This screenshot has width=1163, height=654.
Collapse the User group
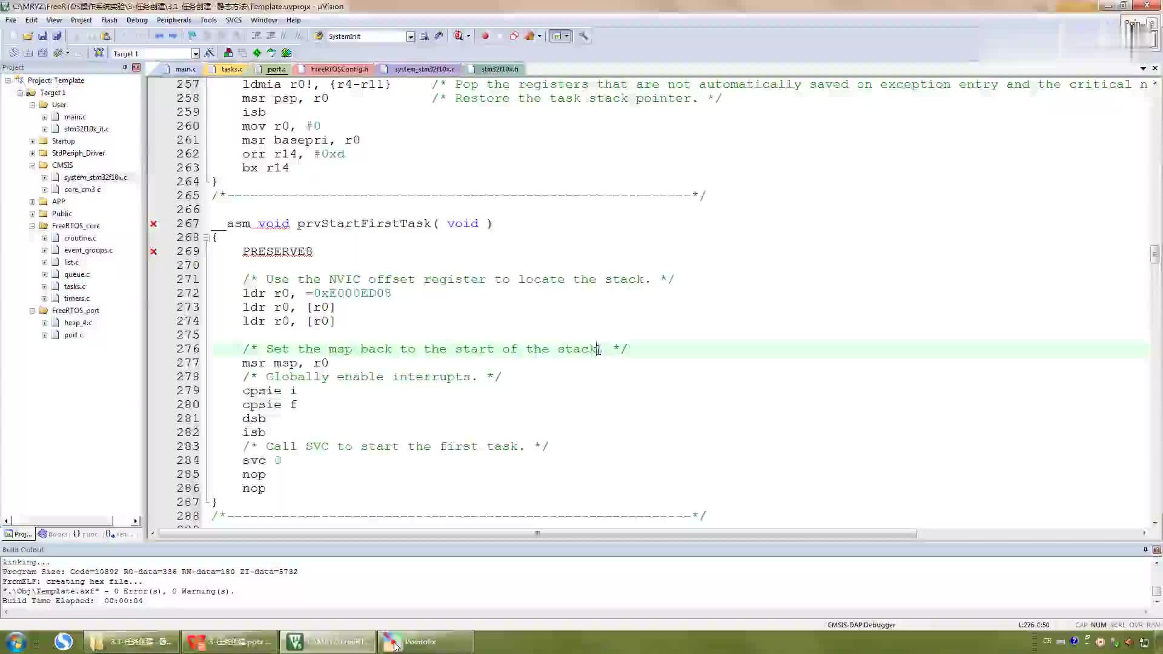pyautogui.click(x=33, y=105)
